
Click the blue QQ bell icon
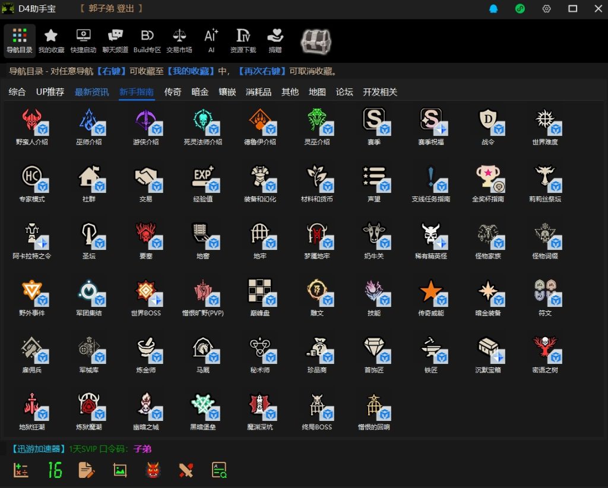coord(493,8)
